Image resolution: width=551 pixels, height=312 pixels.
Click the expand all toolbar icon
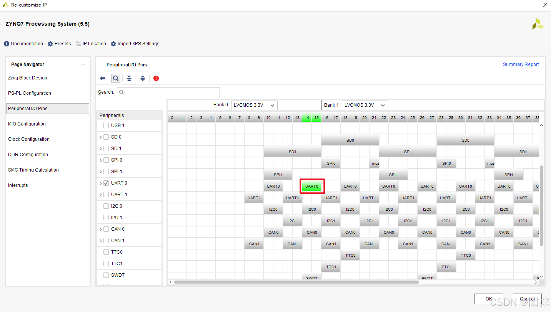(x=143, y=78)
